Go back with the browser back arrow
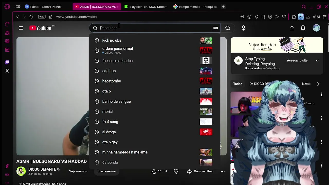329x185 pixels. point(17,17)
